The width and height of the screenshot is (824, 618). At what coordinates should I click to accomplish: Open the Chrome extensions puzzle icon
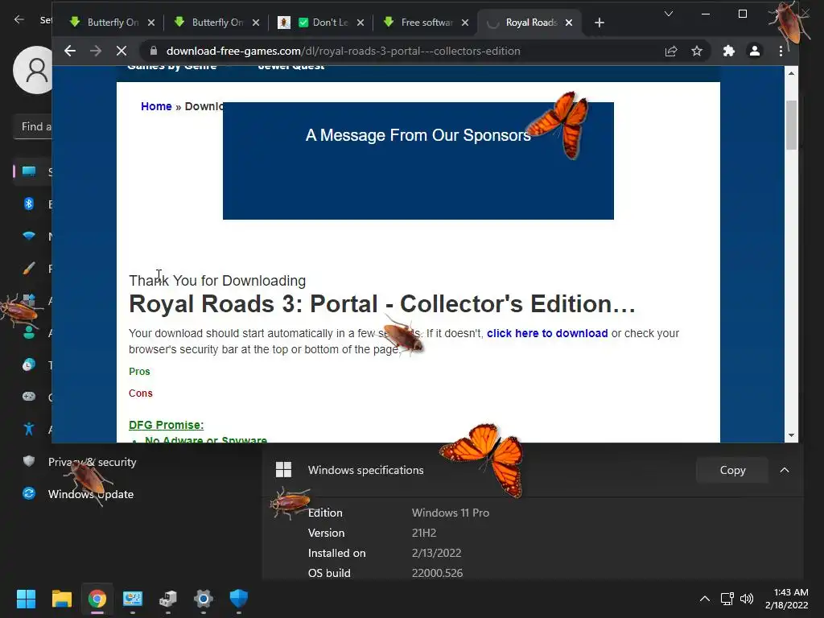coord(729,51)
